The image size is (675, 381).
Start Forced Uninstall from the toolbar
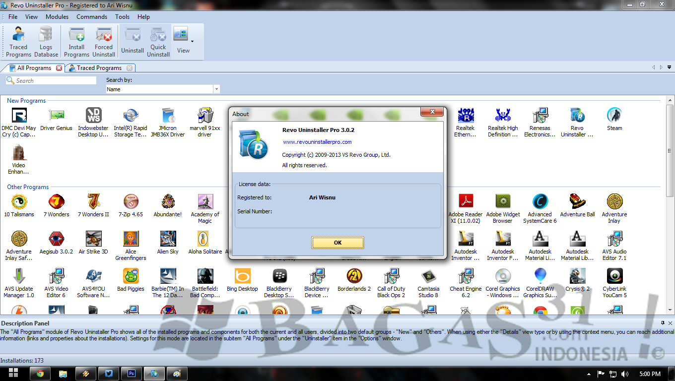click(104, 42)
